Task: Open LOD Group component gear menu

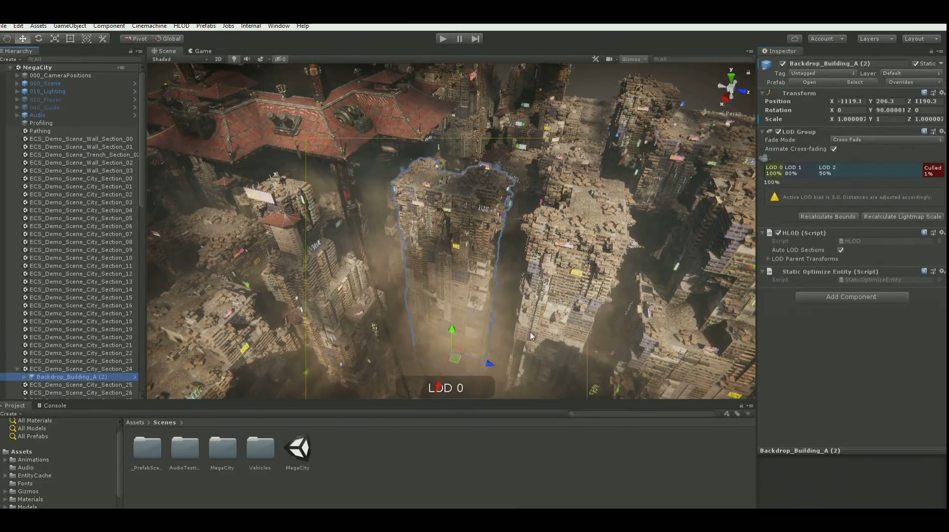Action: pos(942,132)
